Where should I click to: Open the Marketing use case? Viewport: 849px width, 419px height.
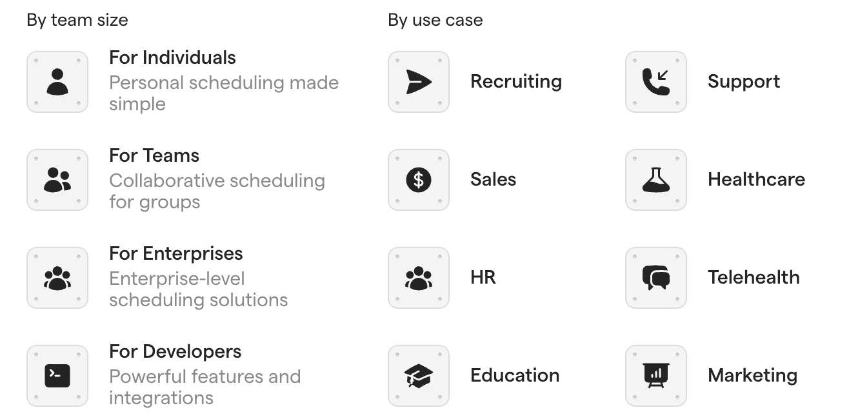click(x=752, y=376)
